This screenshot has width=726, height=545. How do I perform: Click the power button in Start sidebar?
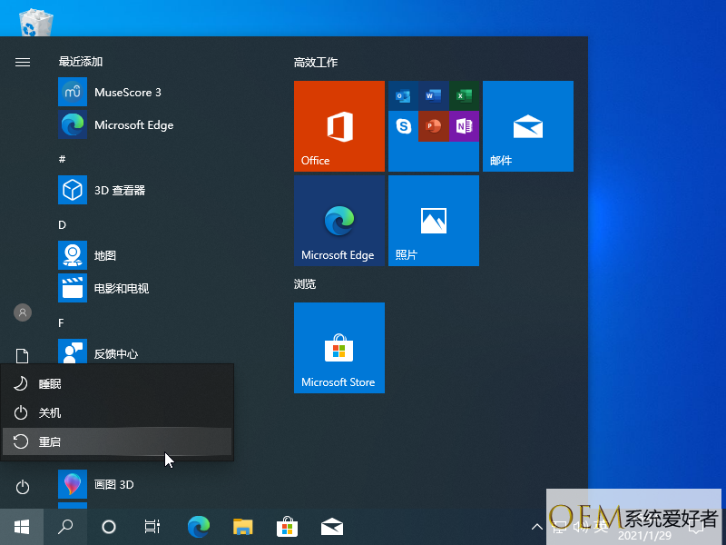click(23, 488)
